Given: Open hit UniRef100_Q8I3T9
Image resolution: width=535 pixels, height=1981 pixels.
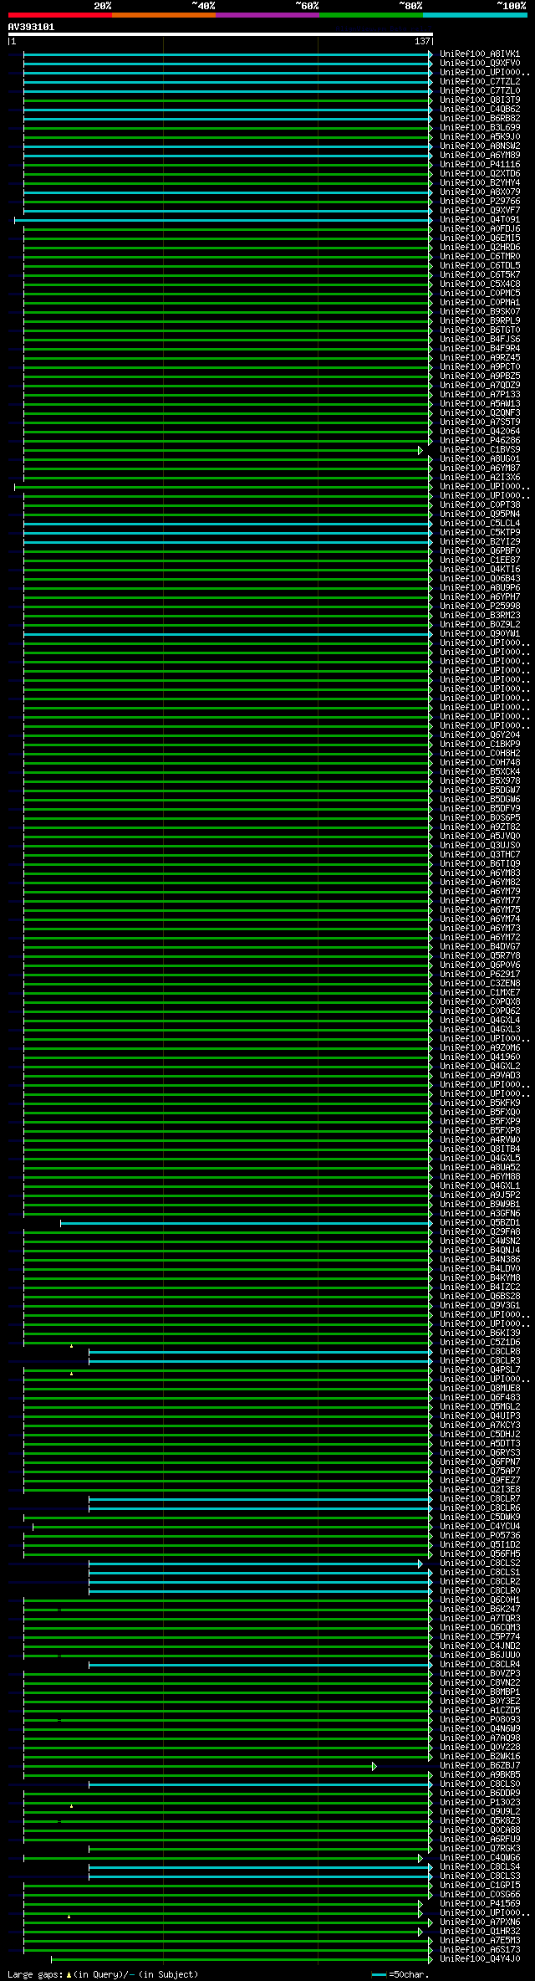Looking at the screenshot, I should (x=480, y=100).
